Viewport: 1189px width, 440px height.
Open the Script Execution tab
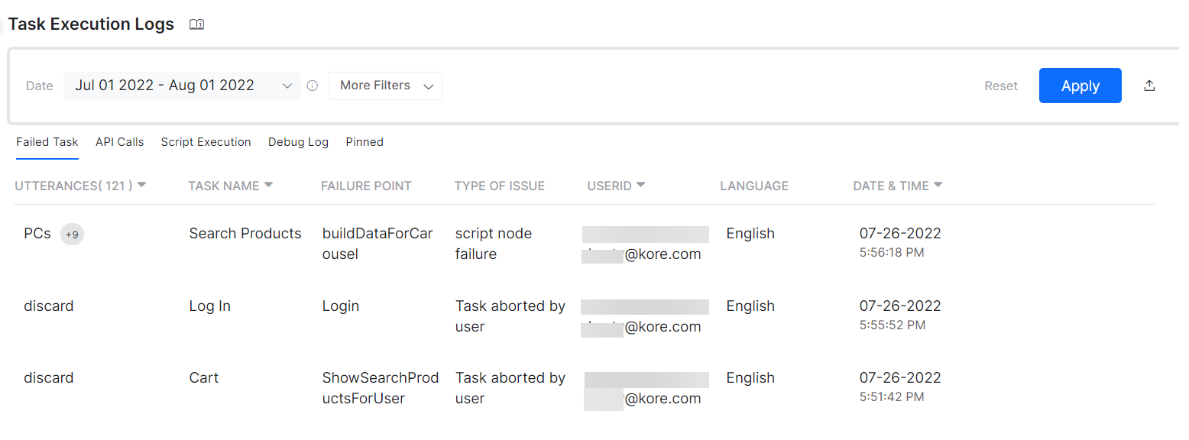point(206,142)
